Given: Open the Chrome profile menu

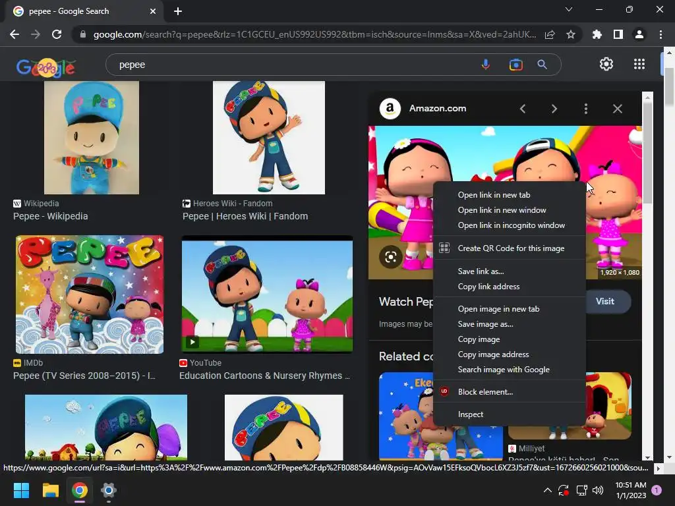Looking at the screenshot, I should 639,34.
